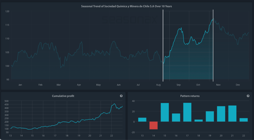Select the right white end-date marker line

tap(213, 45)
